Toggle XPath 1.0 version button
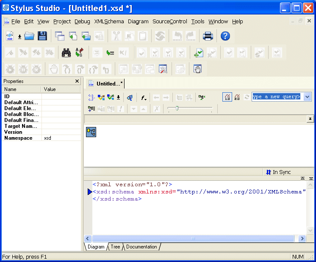316x262 pixels. [x=227, y=97]
